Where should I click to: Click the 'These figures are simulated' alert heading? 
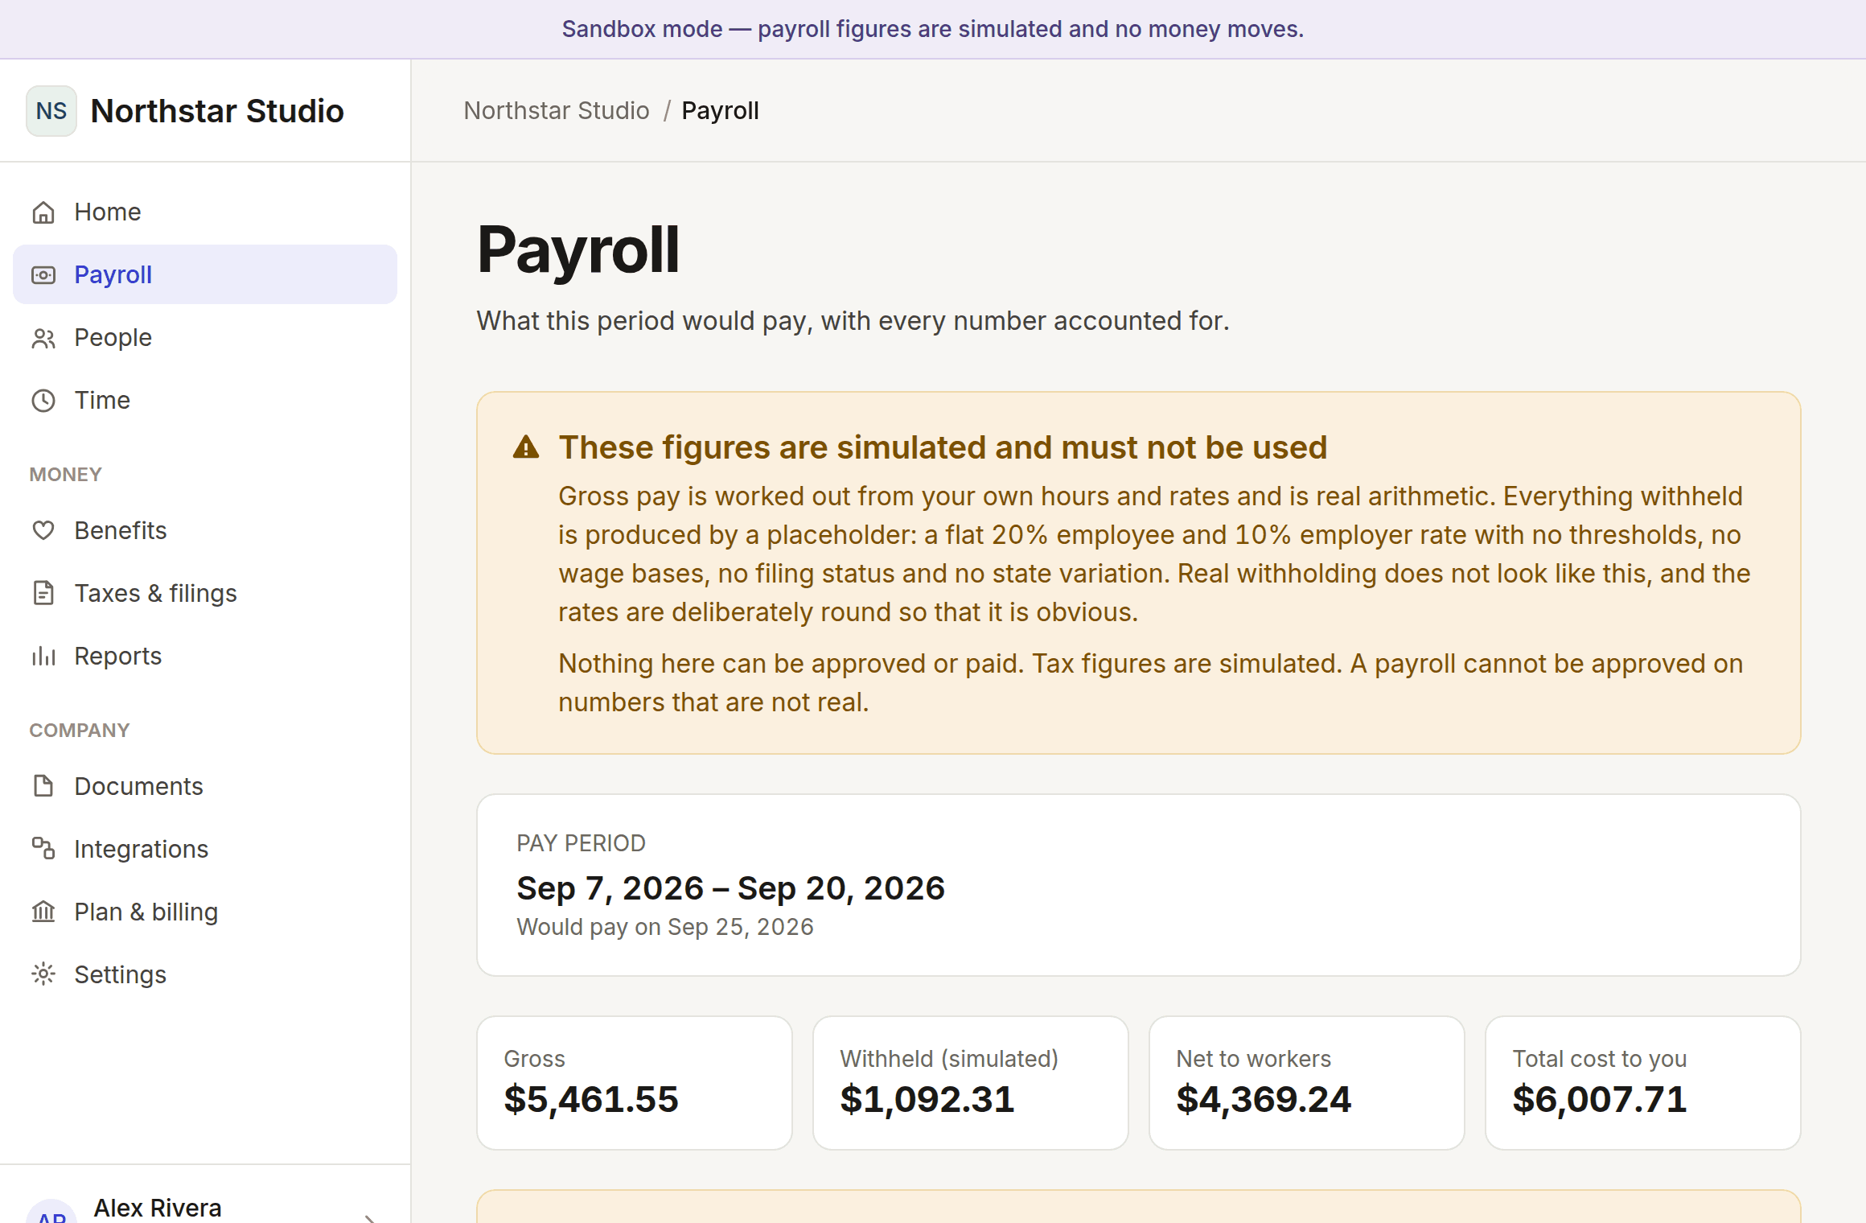point(943,447)
